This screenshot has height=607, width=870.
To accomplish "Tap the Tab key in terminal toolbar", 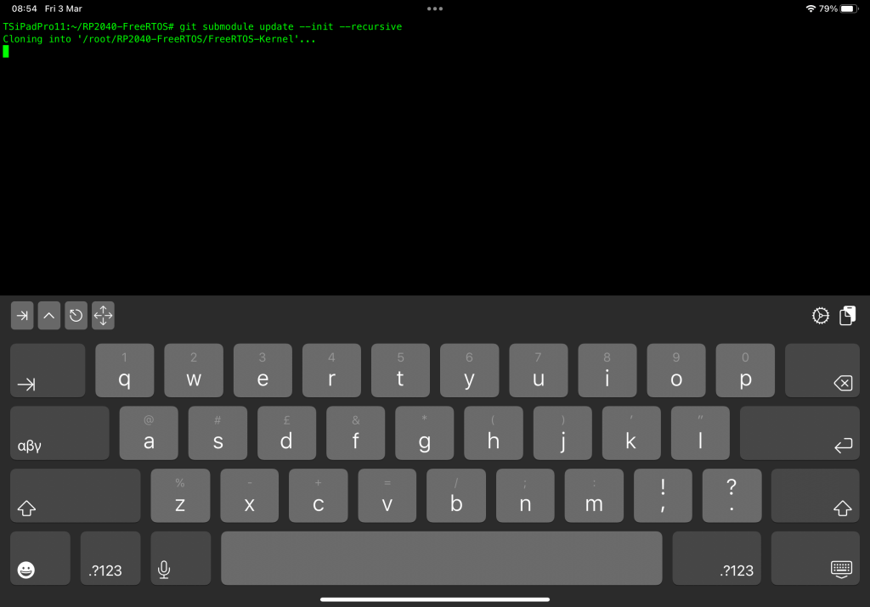I will click(22, 317).
